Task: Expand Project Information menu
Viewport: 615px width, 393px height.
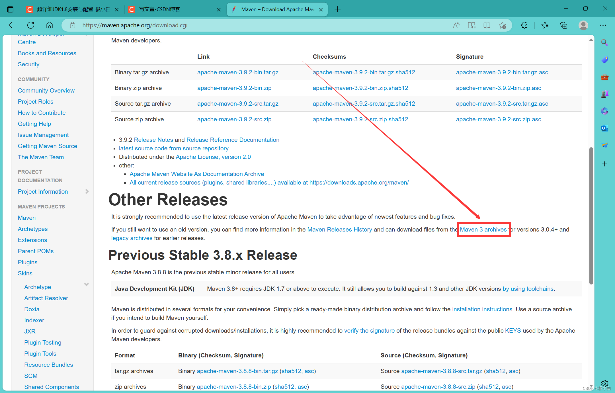Action: coord(87,192)
